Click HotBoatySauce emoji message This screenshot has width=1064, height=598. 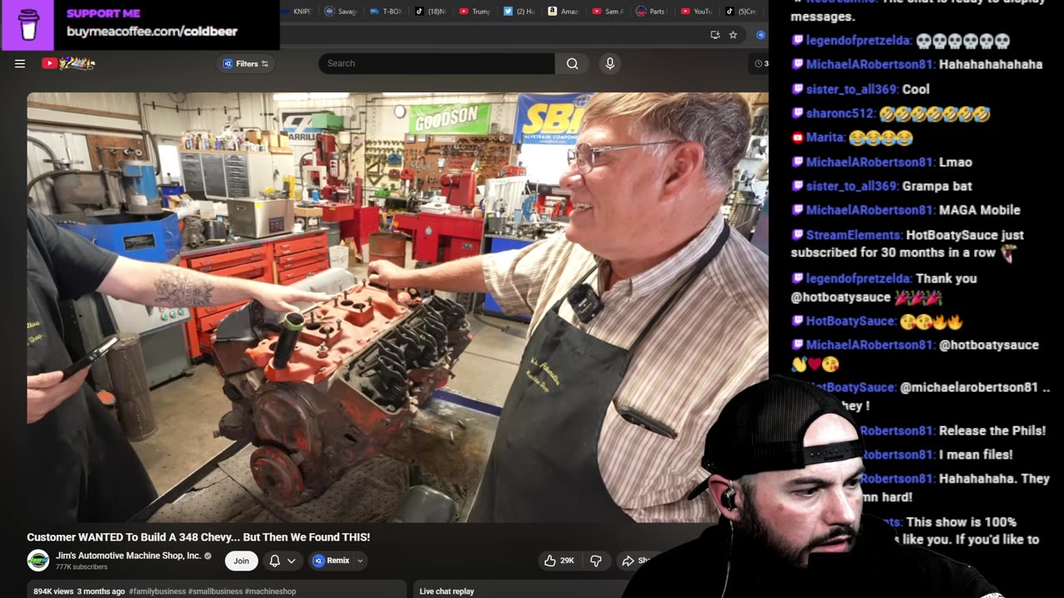coord(877,321)
